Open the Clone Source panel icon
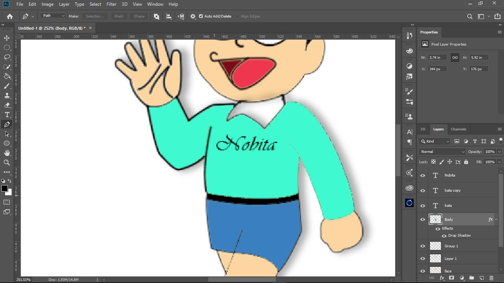Viewport: 504px width, 283px height. coord(409,117)
